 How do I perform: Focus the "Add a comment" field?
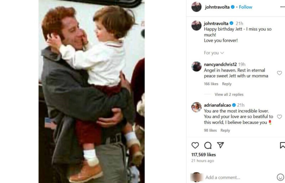(235, 177)
